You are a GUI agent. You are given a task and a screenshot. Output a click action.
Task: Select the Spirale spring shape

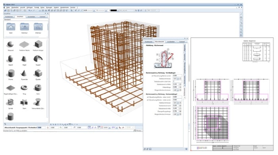(11, 102)
